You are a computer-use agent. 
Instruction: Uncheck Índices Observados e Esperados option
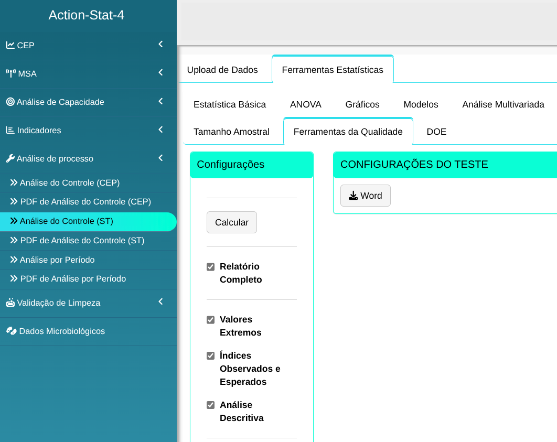click(x=211, y=356)
